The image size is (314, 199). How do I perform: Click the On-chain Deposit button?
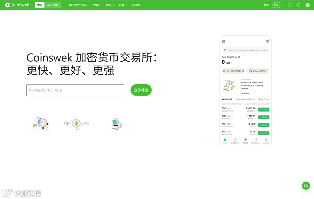pyautogui.click(x=233, y=71)
